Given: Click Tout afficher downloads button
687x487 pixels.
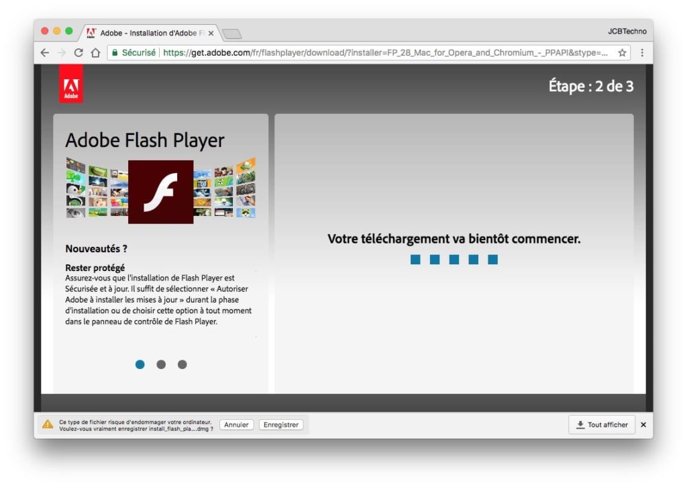Looking at the screenshot, I should pyautogui.click(x=601, y=425).
